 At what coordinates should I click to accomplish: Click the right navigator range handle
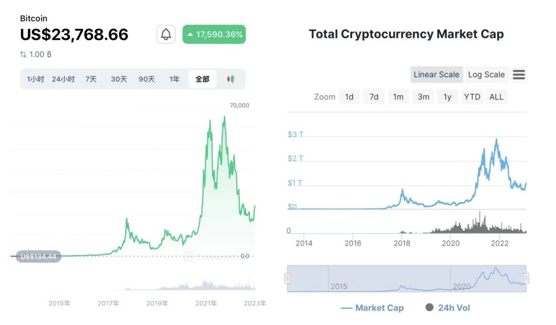tap(526, 278)
